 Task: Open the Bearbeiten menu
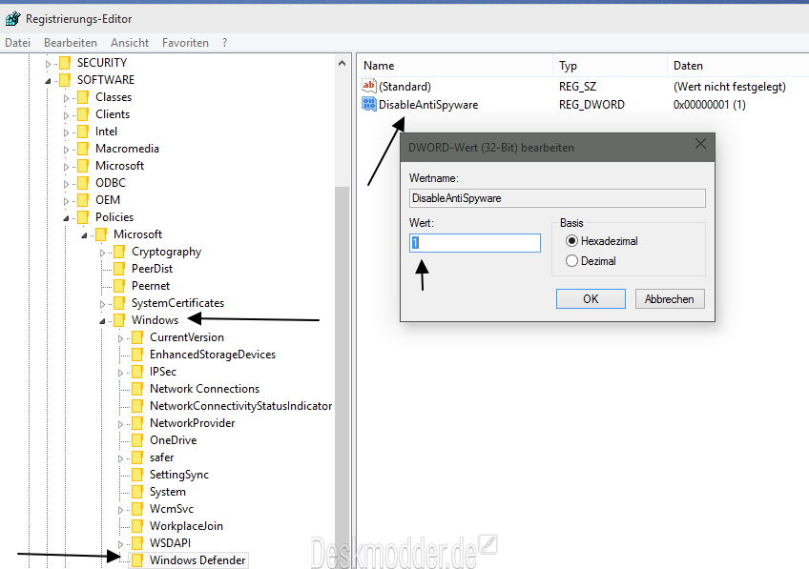pos(71,43)
